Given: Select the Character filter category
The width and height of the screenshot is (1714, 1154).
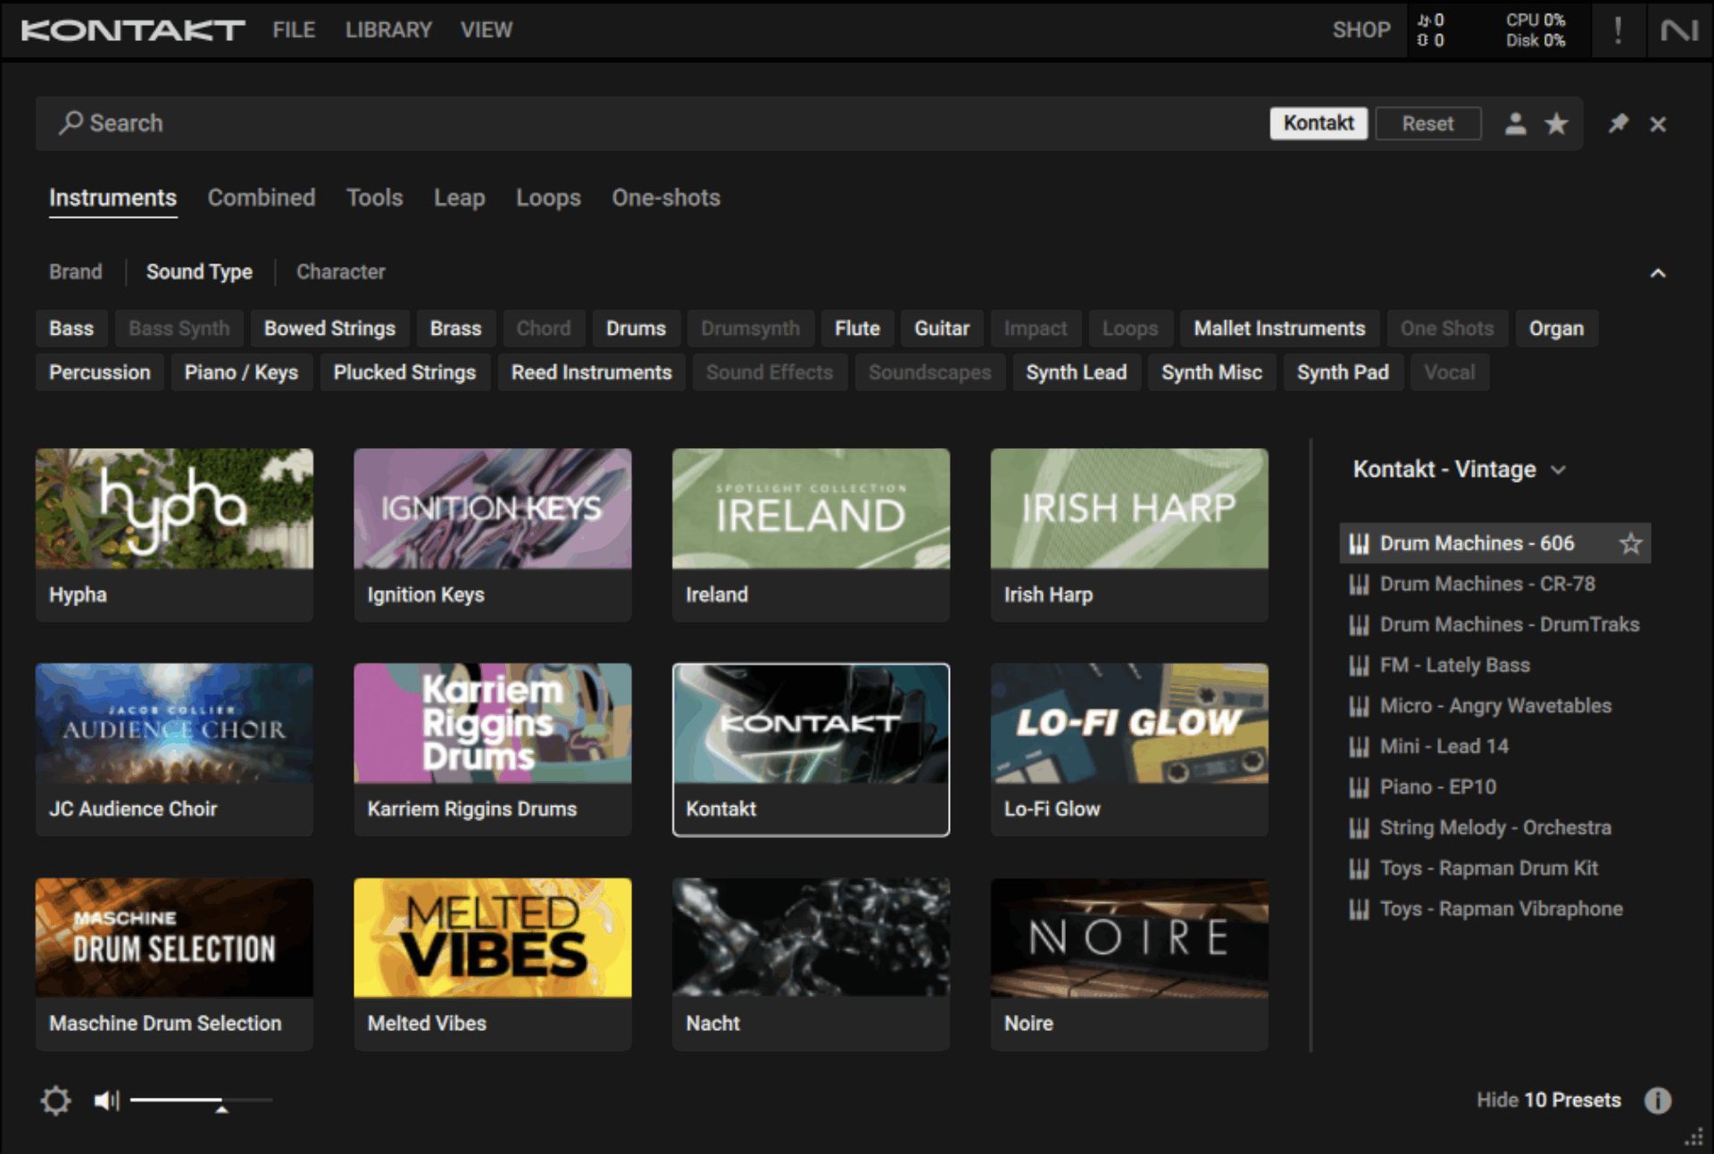Looking at the screenshot, I should pyautogui.click(x=340, y=271).
